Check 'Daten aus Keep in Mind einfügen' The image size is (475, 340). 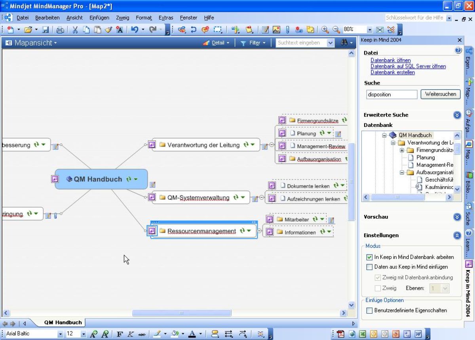coord(369,267)
